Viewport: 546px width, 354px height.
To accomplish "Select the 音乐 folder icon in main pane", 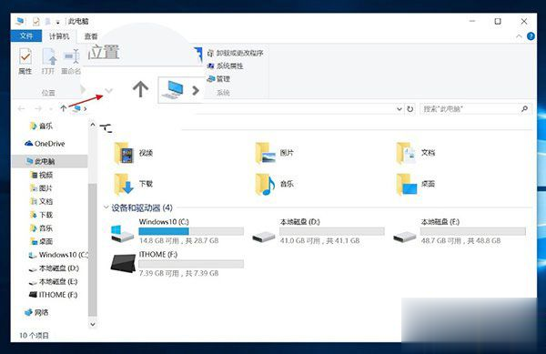I will point(266,184).
